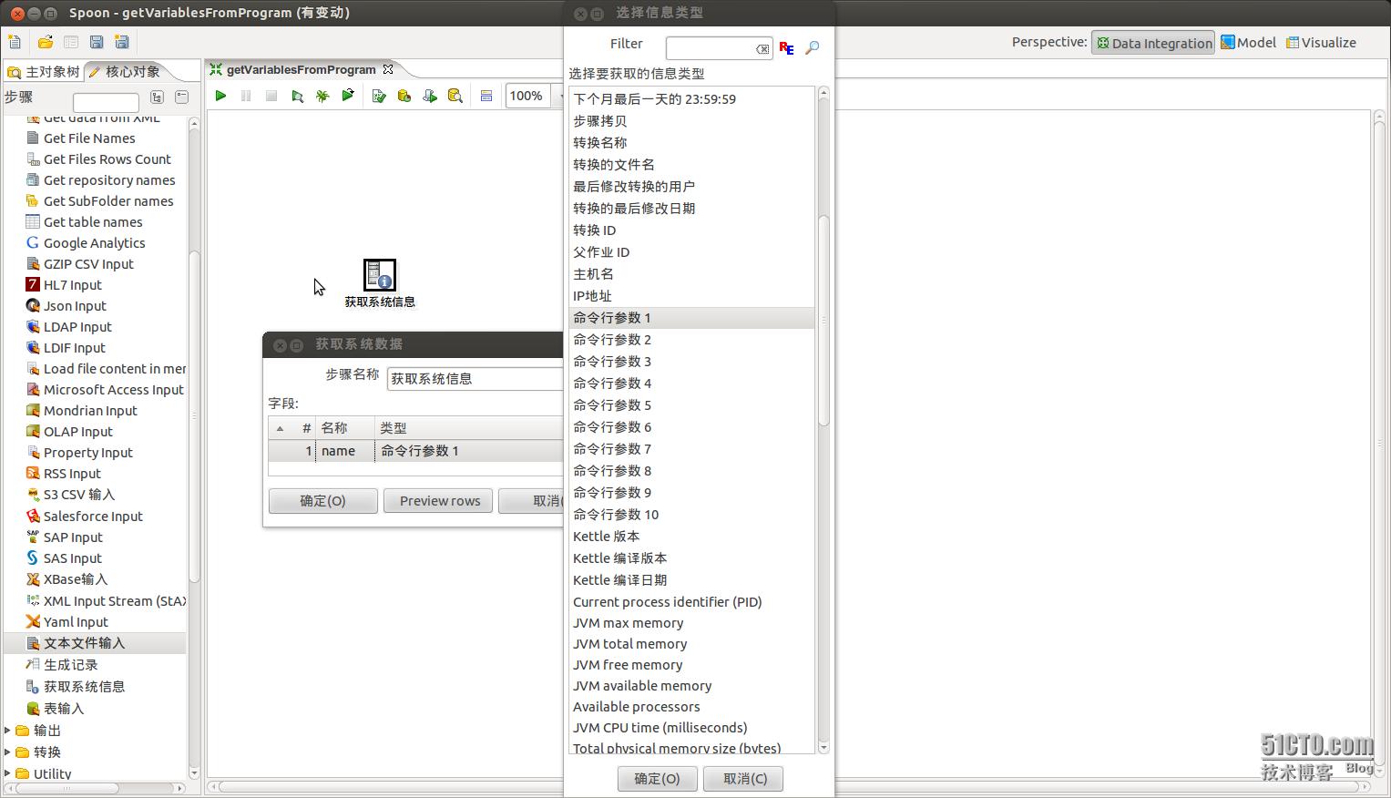Pause the running transformation
This screenshot has height=798, width=1391.
(x=246, y=96)
